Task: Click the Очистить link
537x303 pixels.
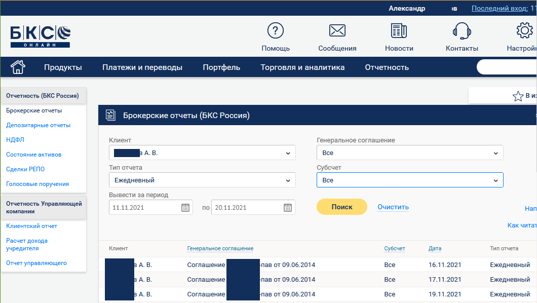Action: click(393, 207)
